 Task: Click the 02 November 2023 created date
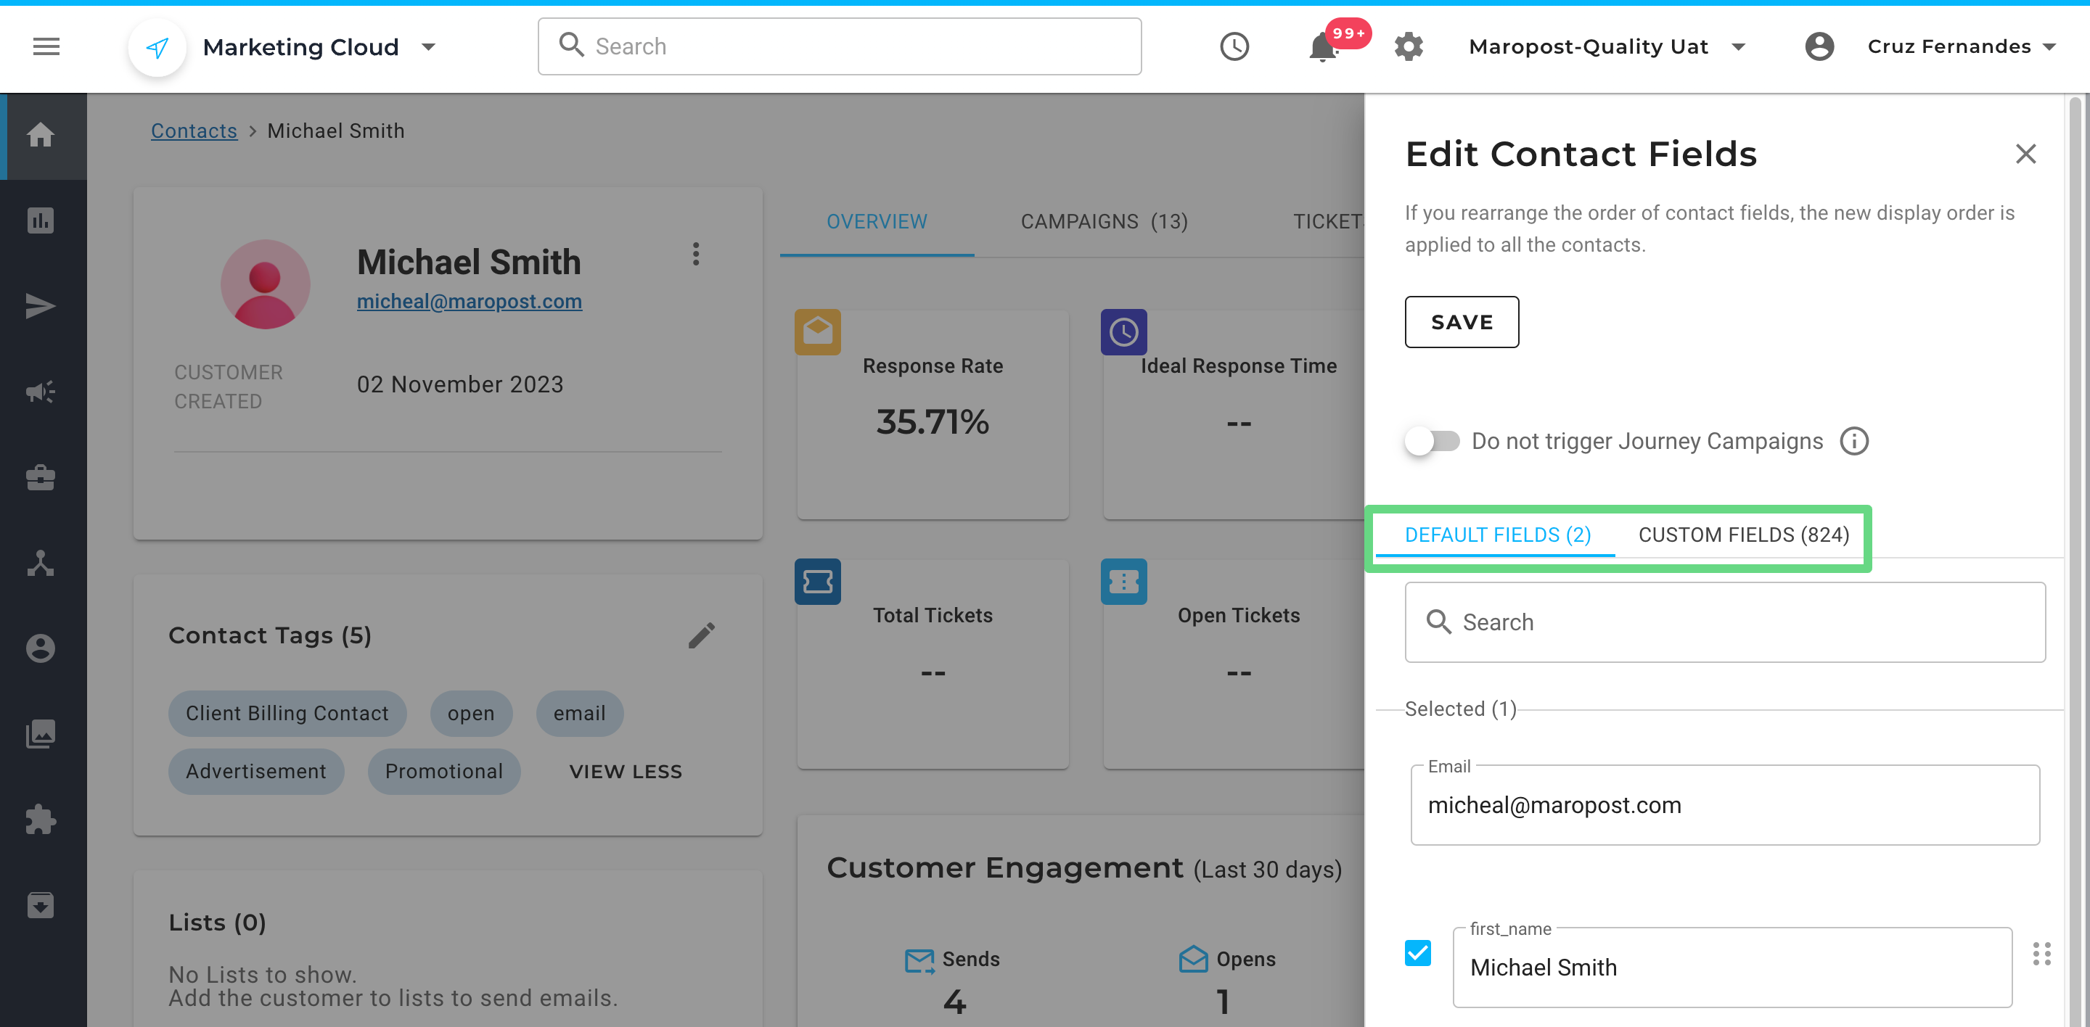click(x=460, y=384)
